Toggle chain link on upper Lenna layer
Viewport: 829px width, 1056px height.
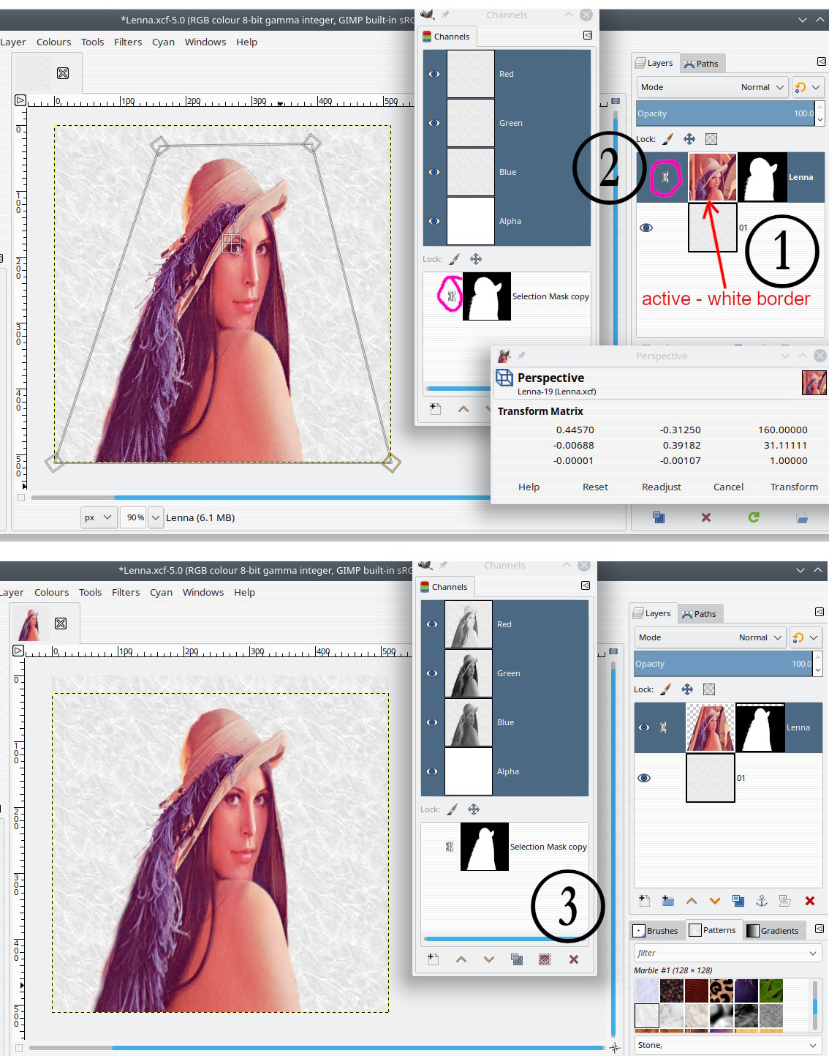665,177
